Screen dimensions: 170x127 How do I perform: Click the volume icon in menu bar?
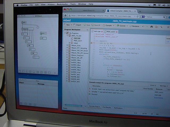(164, 5)
